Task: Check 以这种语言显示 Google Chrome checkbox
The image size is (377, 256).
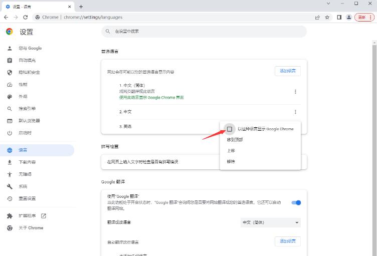Action: [x=230, y=129]
